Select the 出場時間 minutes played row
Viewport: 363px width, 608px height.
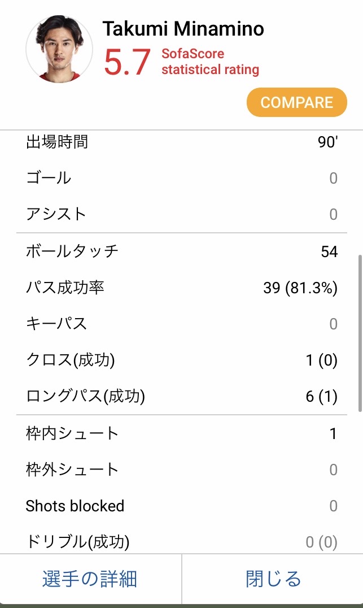[x=181, y=142]
